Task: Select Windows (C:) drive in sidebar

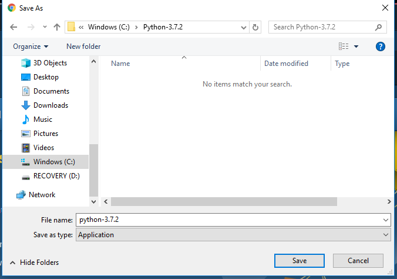Action: click(x=46, y=162)
